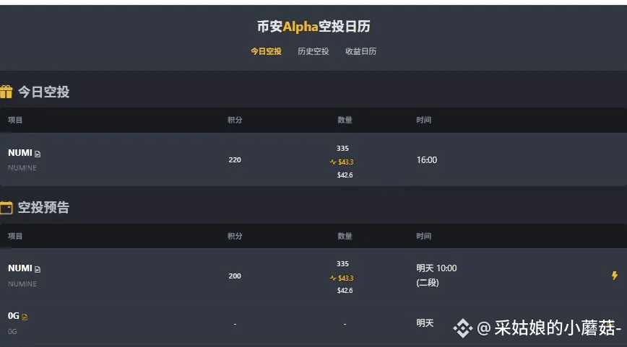627x347 pixels.
Task: Click the 币安Alpha空投日历 page title
Action: [x=313, y=27]
